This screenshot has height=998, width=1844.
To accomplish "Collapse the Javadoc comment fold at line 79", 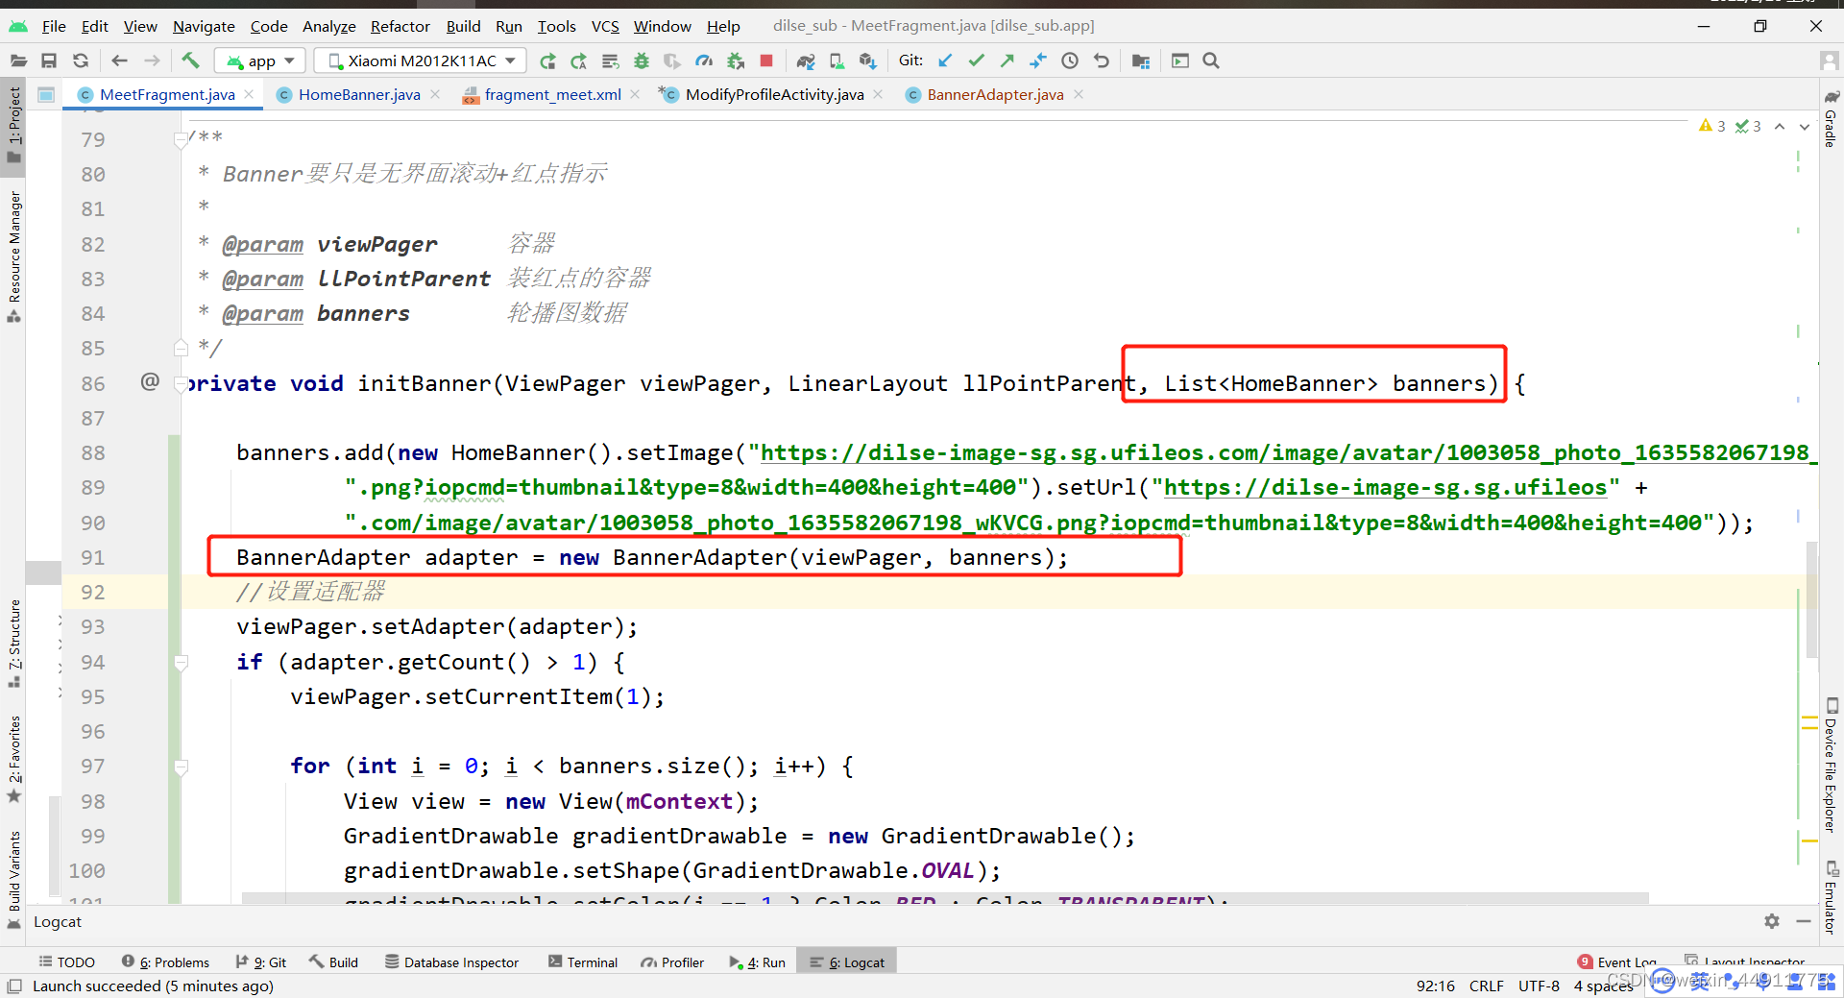I will pyautogui.click(x=181, y=139).
